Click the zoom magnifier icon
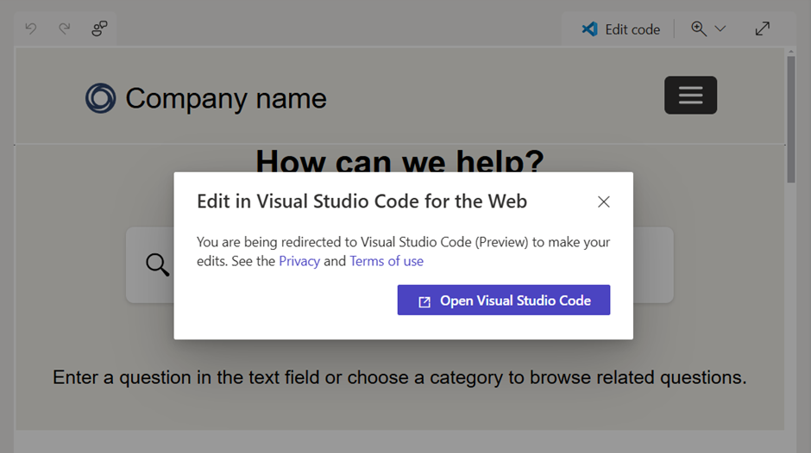This screenshot has height=453, width=811. 699,29
